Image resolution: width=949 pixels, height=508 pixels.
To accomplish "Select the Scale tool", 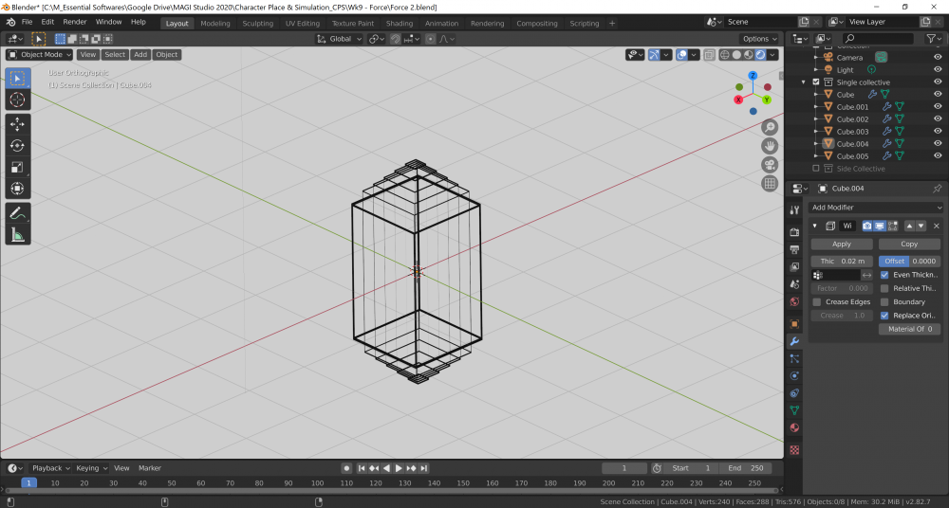I will tap(17, 167).
